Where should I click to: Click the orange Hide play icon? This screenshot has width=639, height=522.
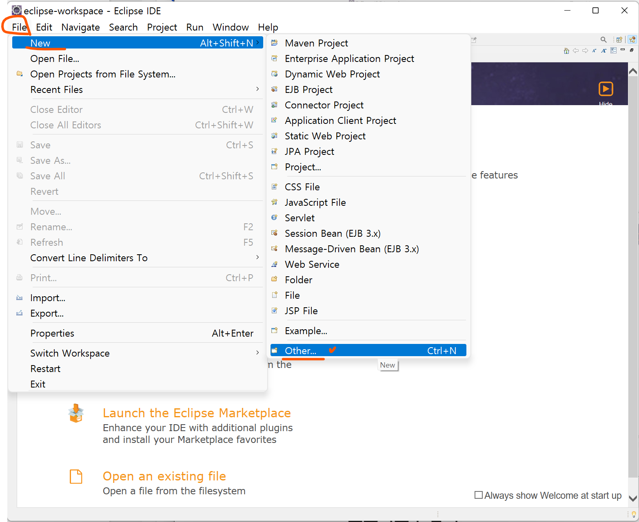(606, 89)
